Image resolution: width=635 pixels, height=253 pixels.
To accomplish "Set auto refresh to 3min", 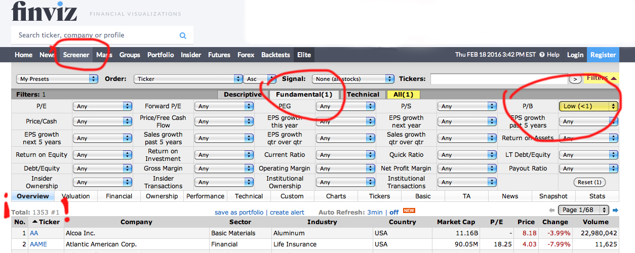I will click(x=375, y=212).
